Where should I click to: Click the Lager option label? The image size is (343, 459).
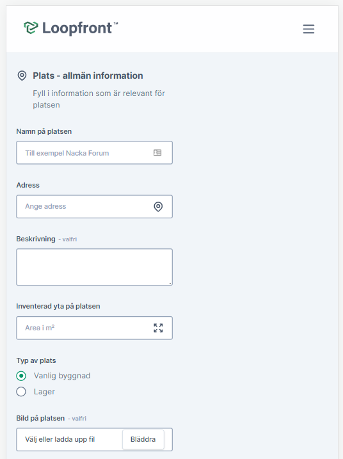pos(44,392)
